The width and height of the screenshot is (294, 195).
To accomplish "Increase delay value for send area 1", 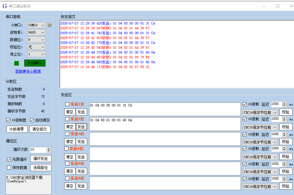I will click(284, 103).
